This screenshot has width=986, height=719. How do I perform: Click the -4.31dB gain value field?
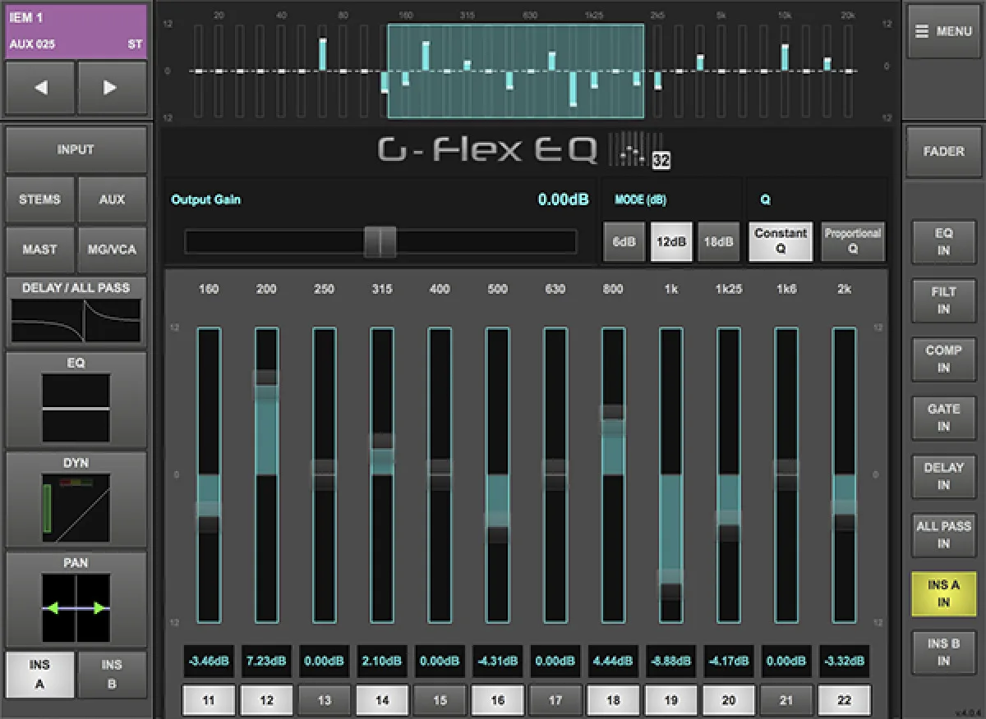pyautogui.click(x=497, y=662)
